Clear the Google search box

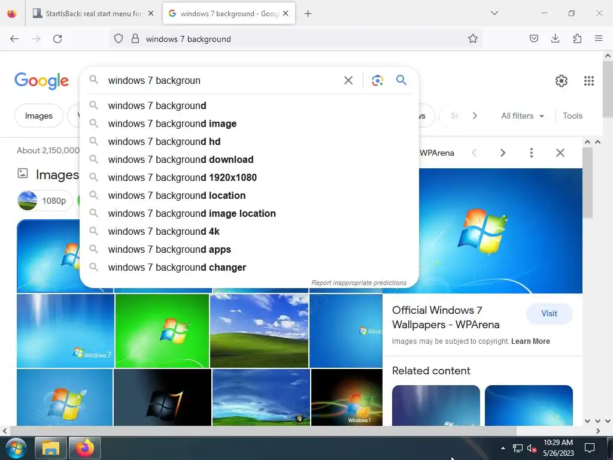348,80
